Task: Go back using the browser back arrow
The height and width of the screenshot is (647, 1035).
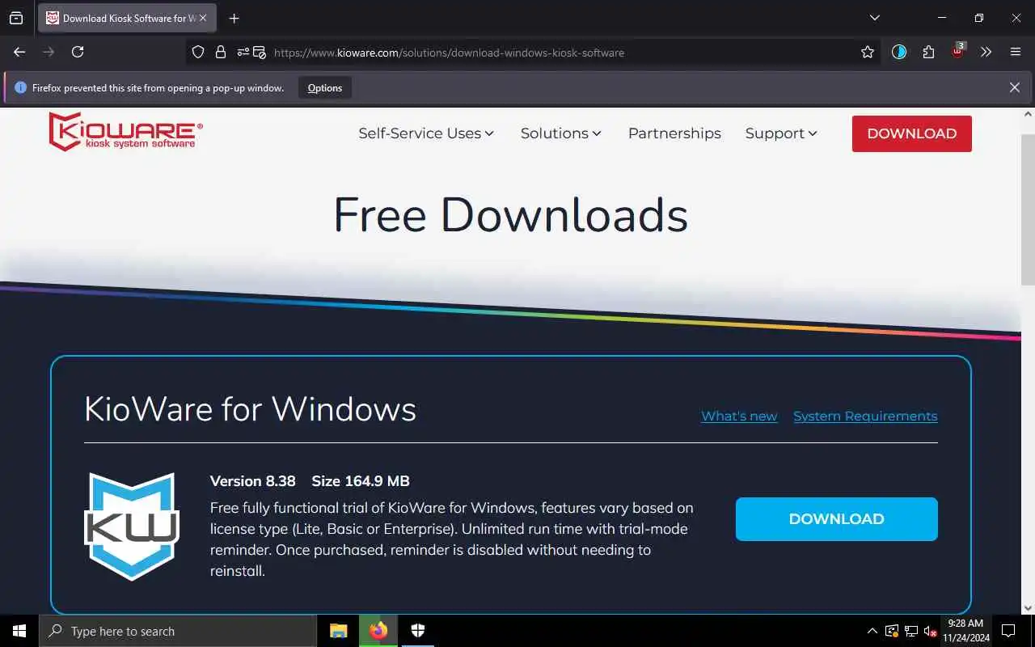Action: point(19,52)
